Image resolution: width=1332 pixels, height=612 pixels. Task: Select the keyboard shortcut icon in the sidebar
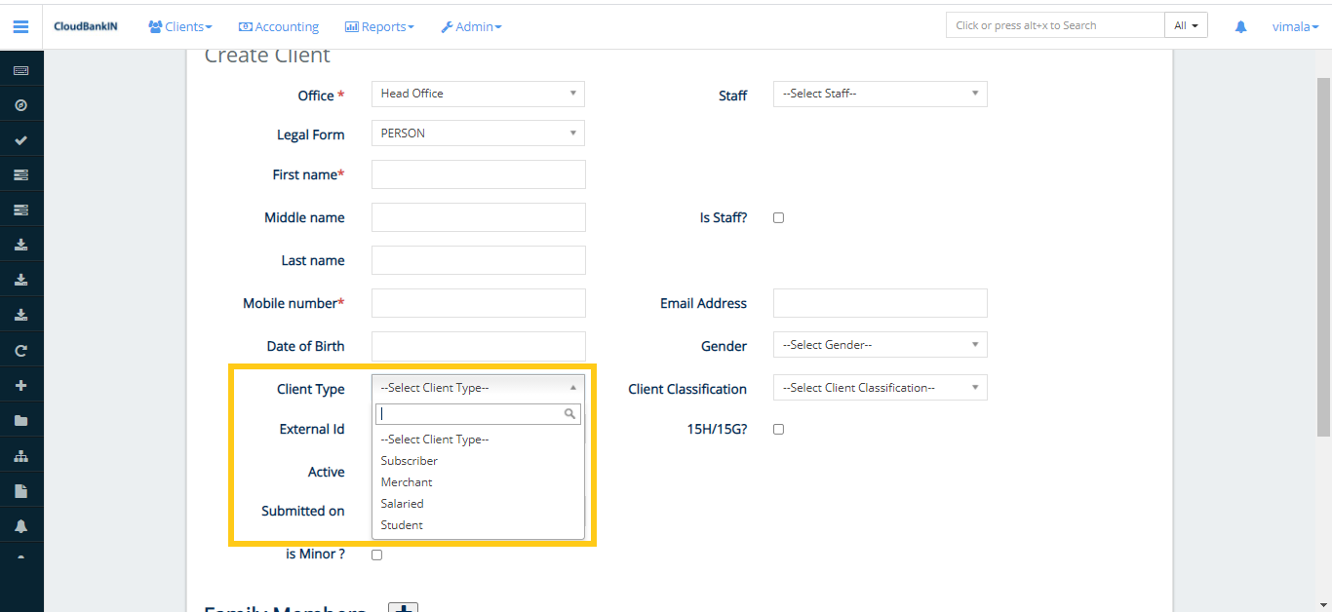(20, 68)
